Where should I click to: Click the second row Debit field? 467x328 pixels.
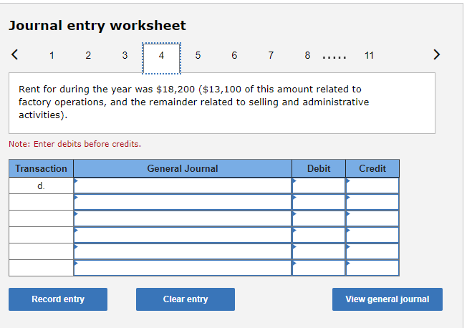pyautogui.click(x=319, y=202)
